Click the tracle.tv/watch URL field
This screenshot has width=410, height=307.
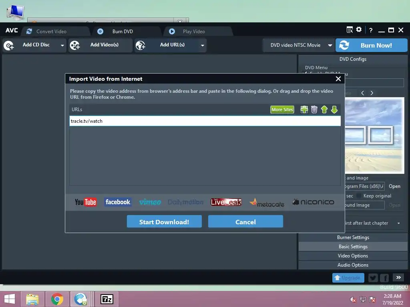pos(205,121)
